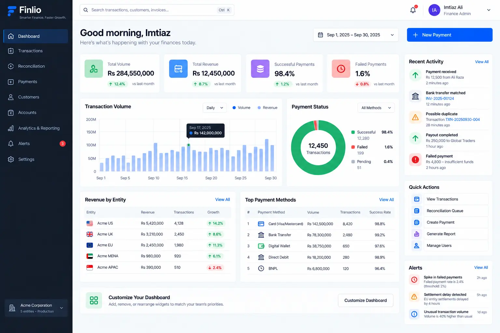Open View All in Recent Activity

tap(482, 62)
